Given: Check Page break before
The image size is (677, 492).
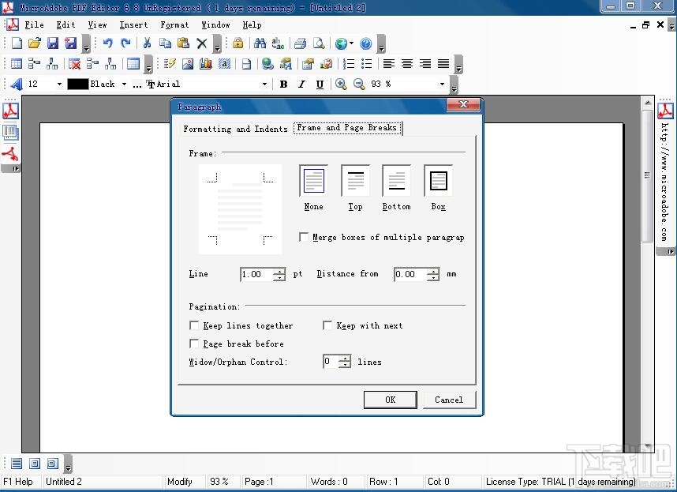Looking at the screenshot, I should tap(194, 344).
